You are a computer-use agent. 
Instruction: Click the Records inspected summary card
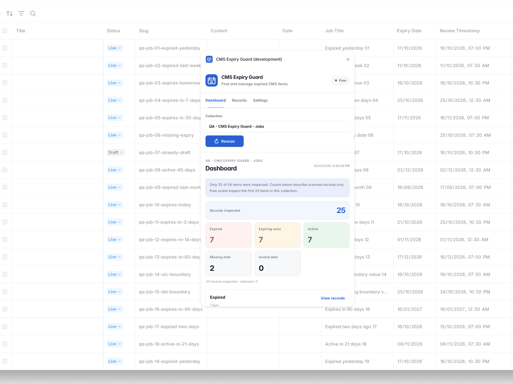(x=277, y=211)
